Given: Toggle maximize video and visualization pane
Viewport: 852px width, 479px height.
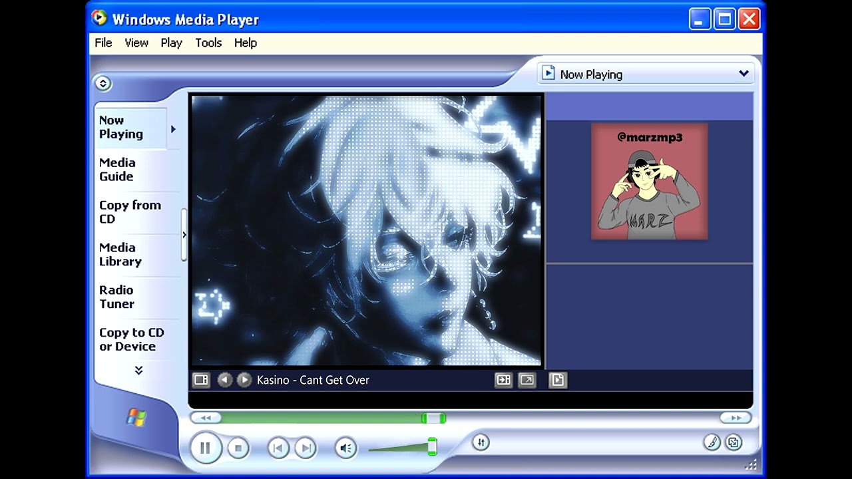Looking at the screenshot, I should pyautogui.click(x=503, y=380).
